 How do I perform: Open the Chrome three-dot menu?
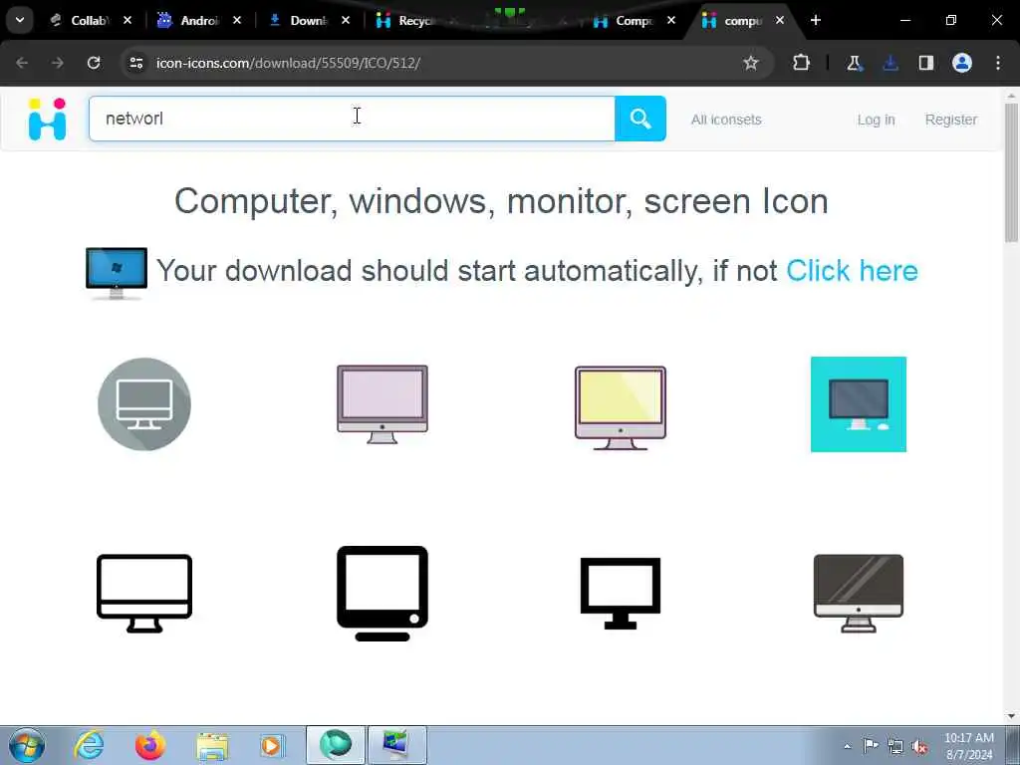coord(998,63)
